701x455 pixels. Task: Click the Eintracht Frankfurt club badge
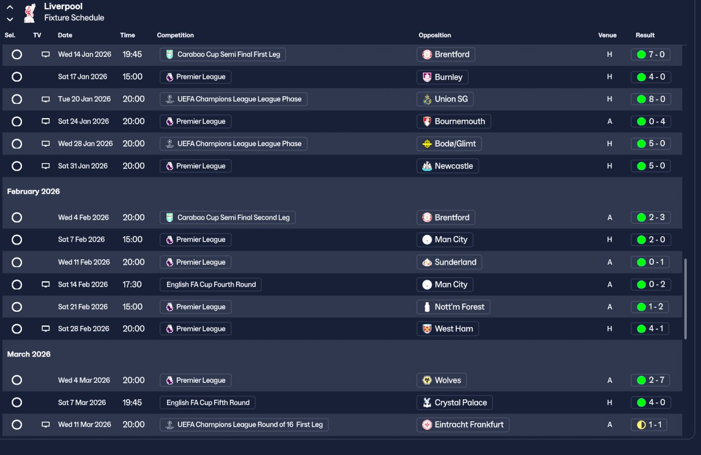click(427, 425)
